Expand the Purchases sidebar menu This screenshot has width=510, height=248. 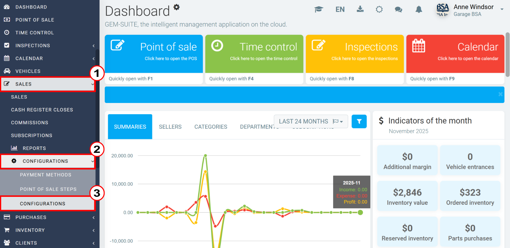click(x=48, y=217)
